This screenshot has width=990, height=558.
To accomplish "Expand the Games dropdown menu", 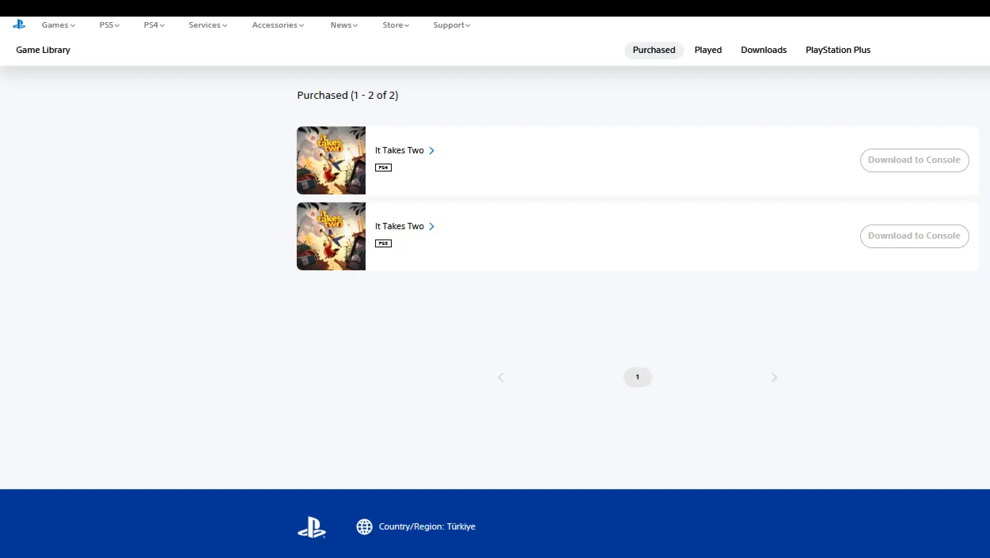I will 58,25.
